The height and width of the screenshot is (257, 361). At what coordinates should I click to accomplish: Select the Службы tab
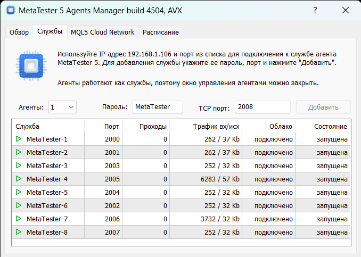pos(50,31)
